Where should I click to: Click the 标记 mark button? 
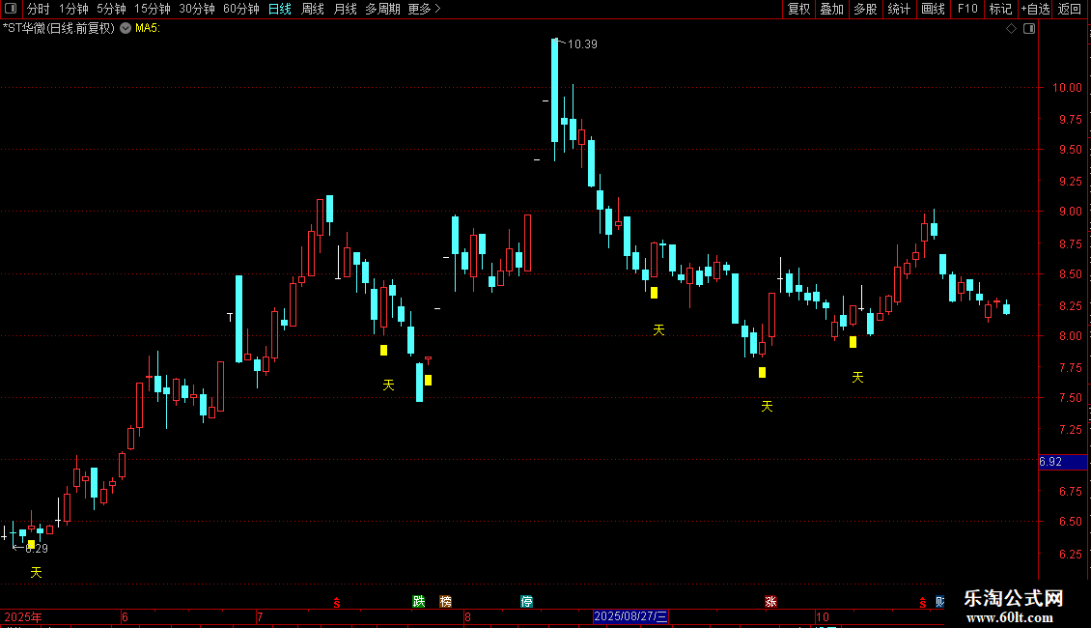point(1000,9)
